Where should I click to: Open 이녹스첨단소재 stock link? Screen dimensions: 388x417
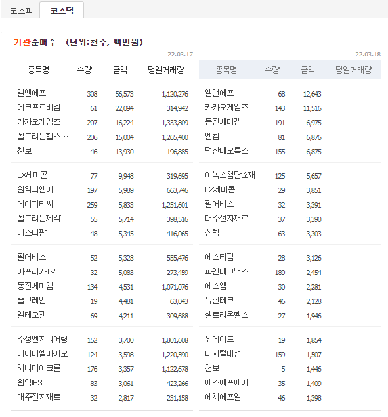pyautogui.click(x=230, y=175)
